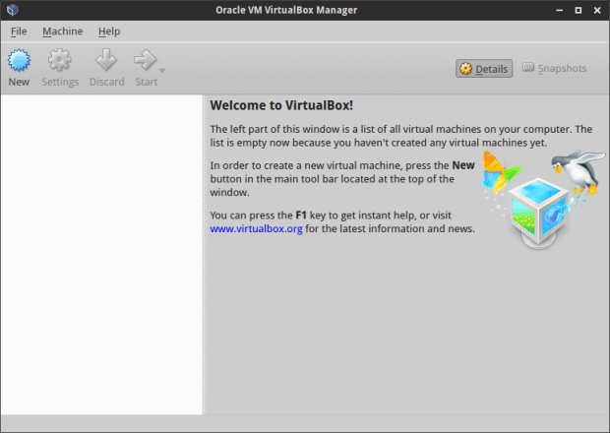This screenshot has height=433, width=610.
Task: Expand the Start button dropdown arrow
Action: pyautogui.click(x=162, y=71)
